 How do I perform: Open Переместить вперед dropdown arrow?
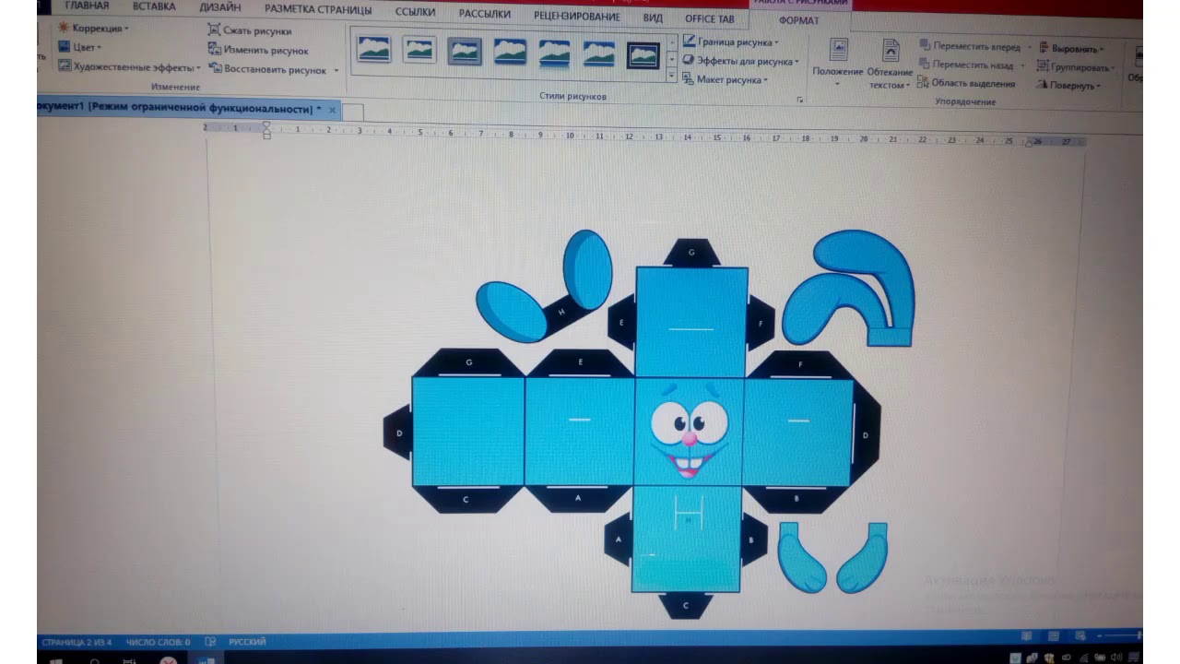click(1028, 46)
